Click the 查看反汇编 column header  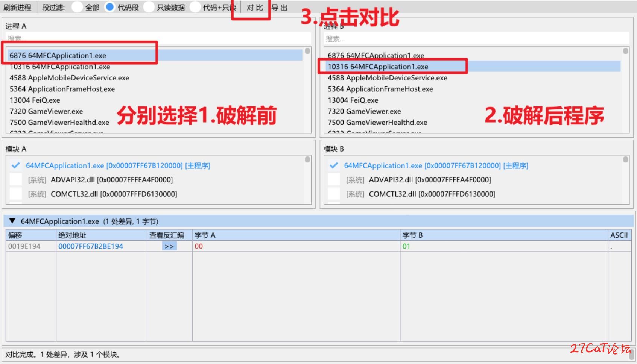coord(170,235)
